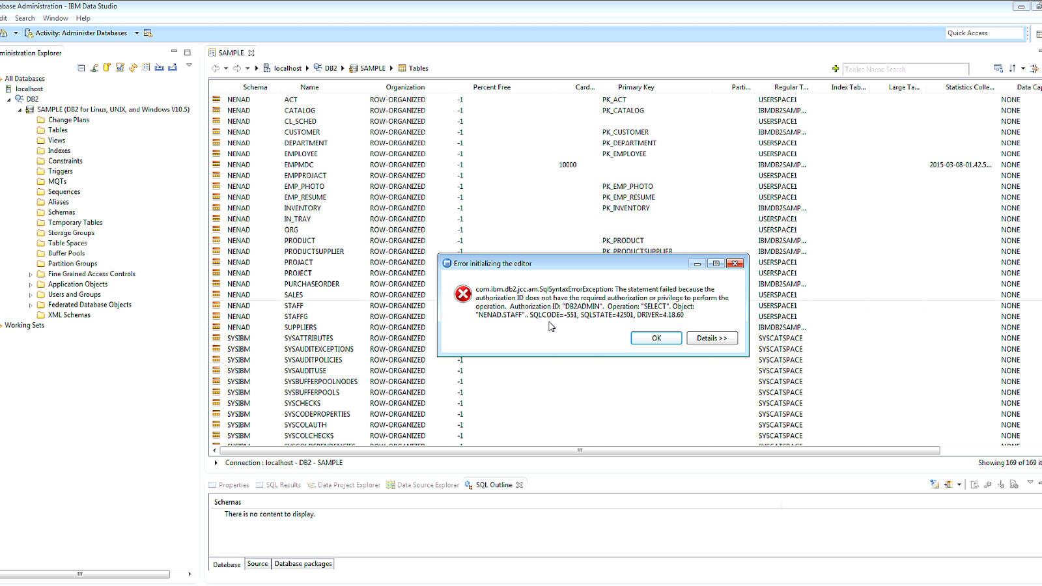Click the first tree layout icon in SQL Outline toolbar
The image size is (1042, 586).
935,484
